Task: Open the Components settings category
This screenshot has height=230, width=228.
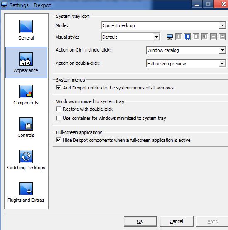Action: [26, 95]
